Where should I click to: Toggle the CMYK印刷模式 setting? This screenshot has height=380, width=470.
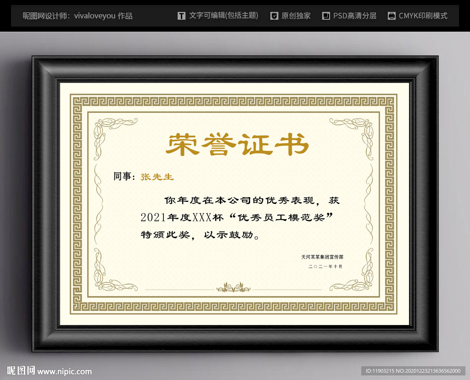tap(424, 15)
